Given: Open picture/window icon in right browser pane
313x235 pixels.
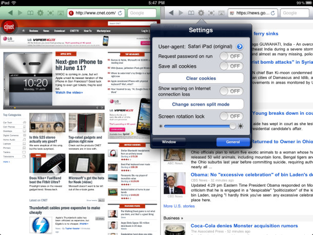Looking at the screenshot, I should [221, 13].
